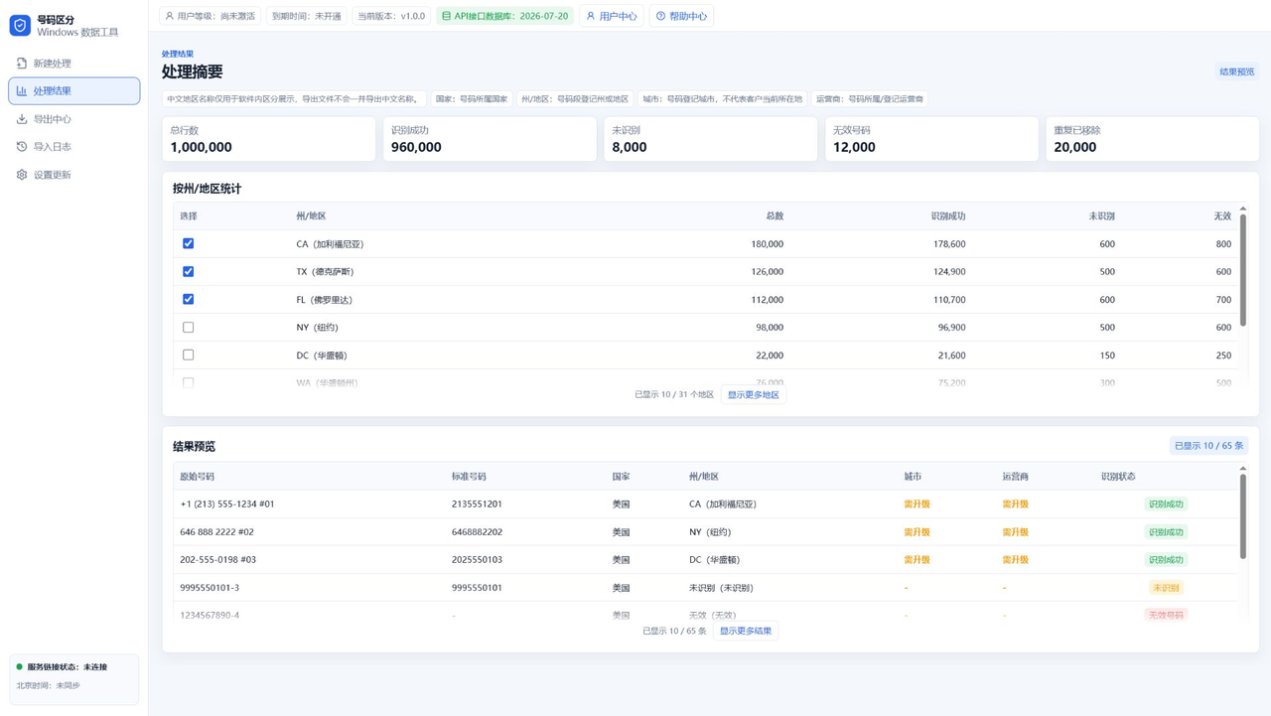The width and height of the screenshot is (1271, 716).
Task: Click the 当前版本：v1.0.0 chip
Action: pyautogui.click(x=391, y=16)
